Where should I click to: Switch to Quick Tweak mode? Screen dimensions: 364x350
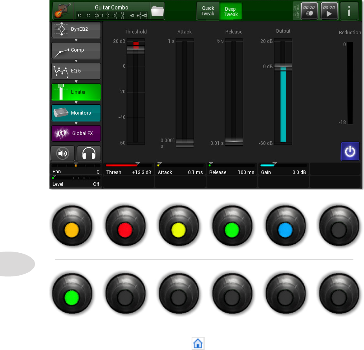tap(208, 11)
